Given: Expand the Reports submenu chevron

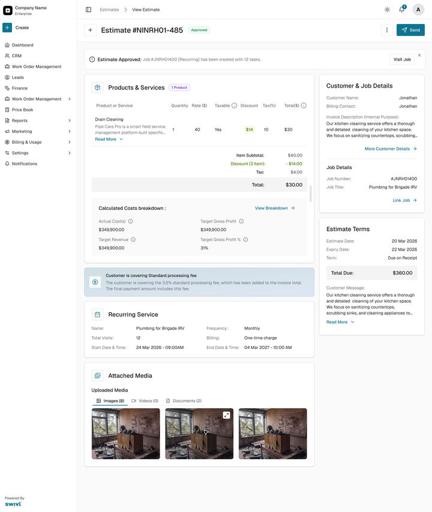Looking at the screenshot, I should pos(70,121).
